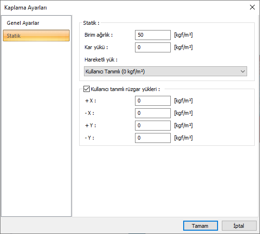This screenshot has height=234, width=260.
Task: Focus the +Y wind load field
Action: 153,125
